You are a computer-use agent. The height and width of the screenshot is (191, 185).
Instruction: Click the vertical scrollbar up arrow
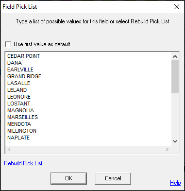tap(175, 56)
